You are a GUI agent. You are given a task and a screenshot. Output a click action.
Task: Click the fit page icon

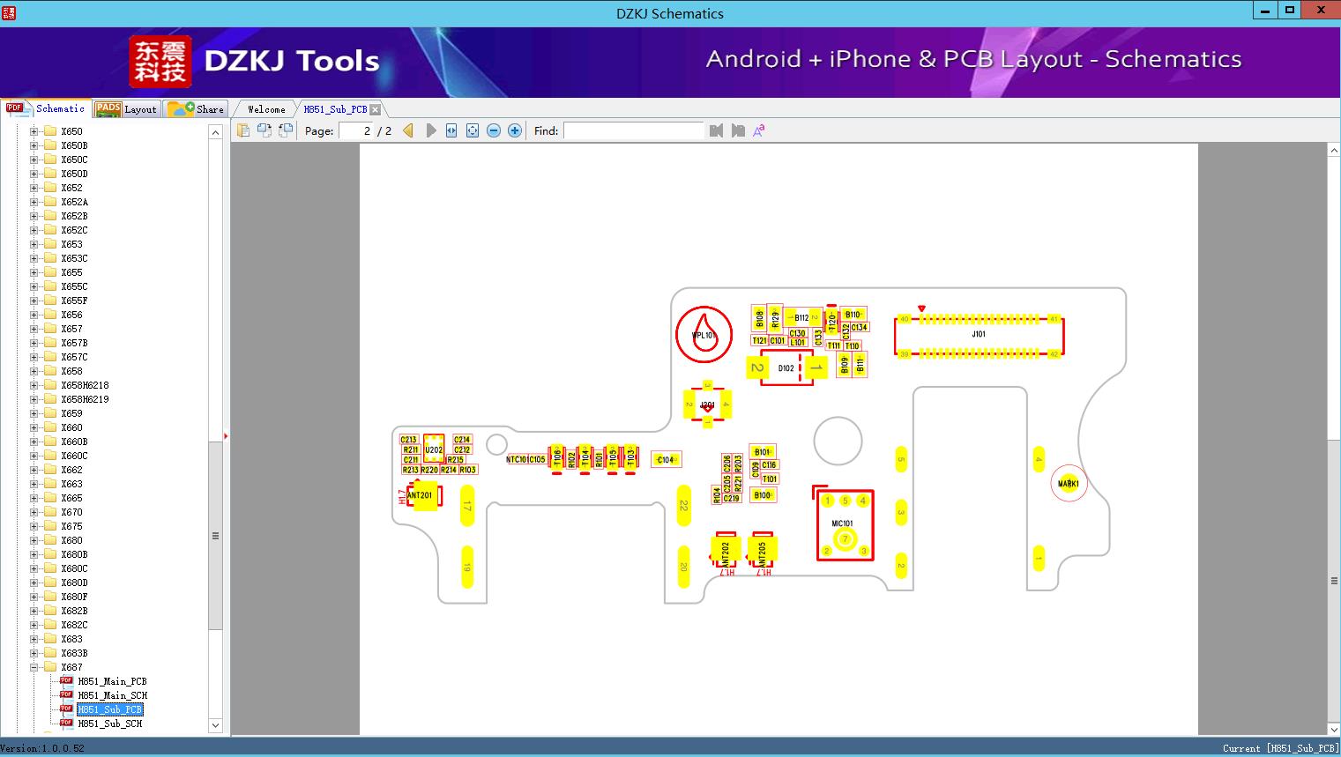point(473,130)
